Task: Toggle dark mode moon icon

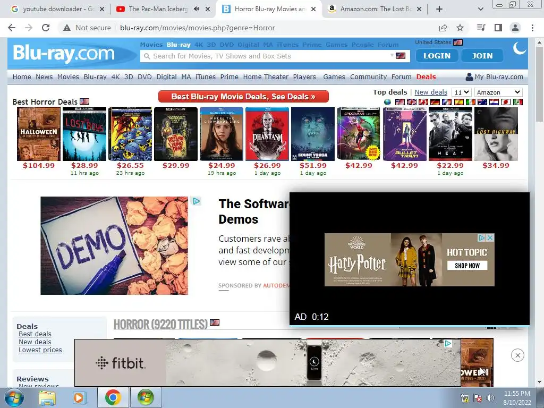Action: (x=520, y=48)
